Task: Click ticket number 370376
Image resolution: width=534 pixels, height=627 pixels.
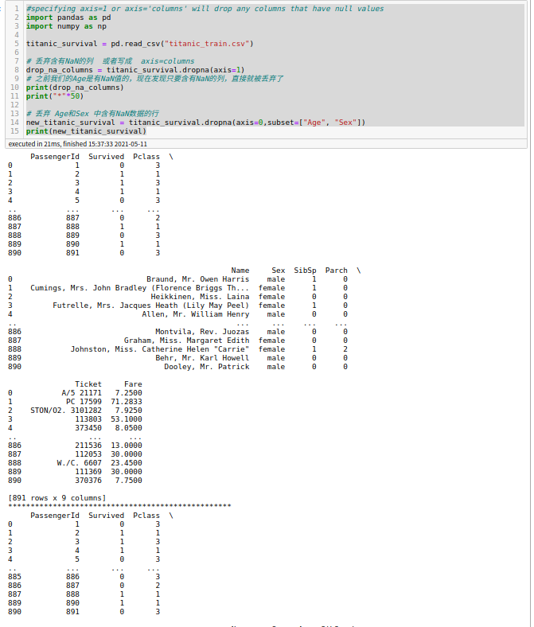Action: [x=88, y=481]
